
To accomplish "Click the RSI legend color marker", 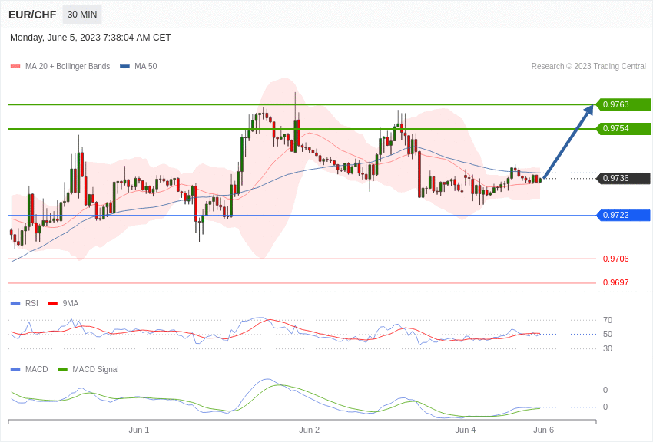I will 15,304.
